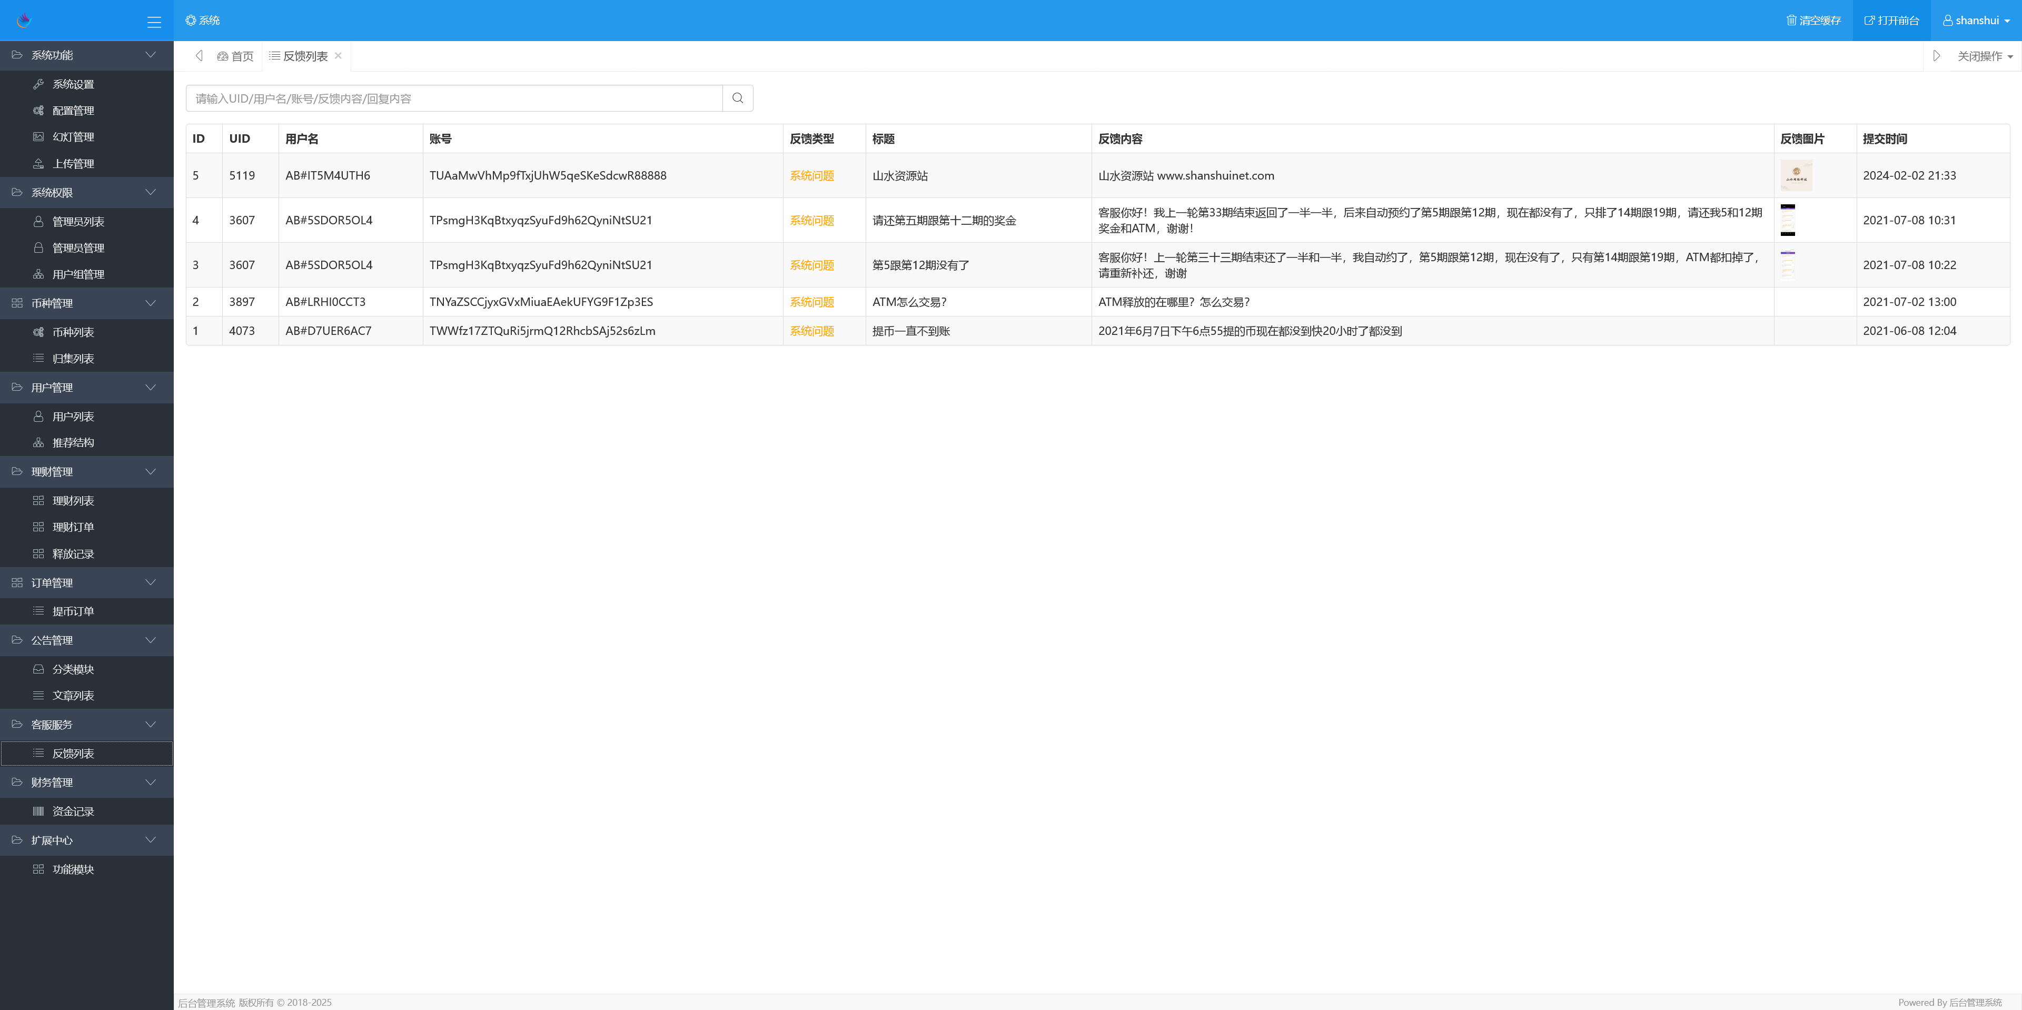Click the search magnifier icon
Screen dimensions: 2022x1010
pos(736,98)
